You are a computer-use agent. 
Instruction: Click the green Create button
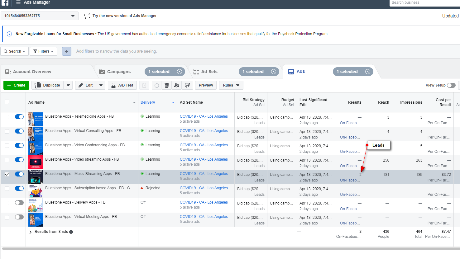click(16, 85)
